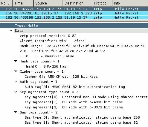The height and width of the screenshot is (127, 148).
Task: Select Key agreement[2] 3072 bit prime entry
Action: (74, 107)
